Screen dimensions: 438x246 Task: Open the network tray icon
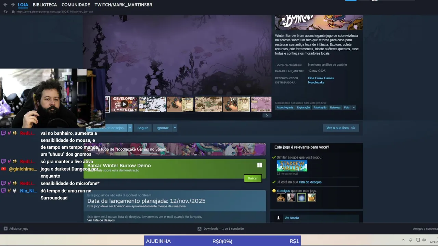point(418,240)
